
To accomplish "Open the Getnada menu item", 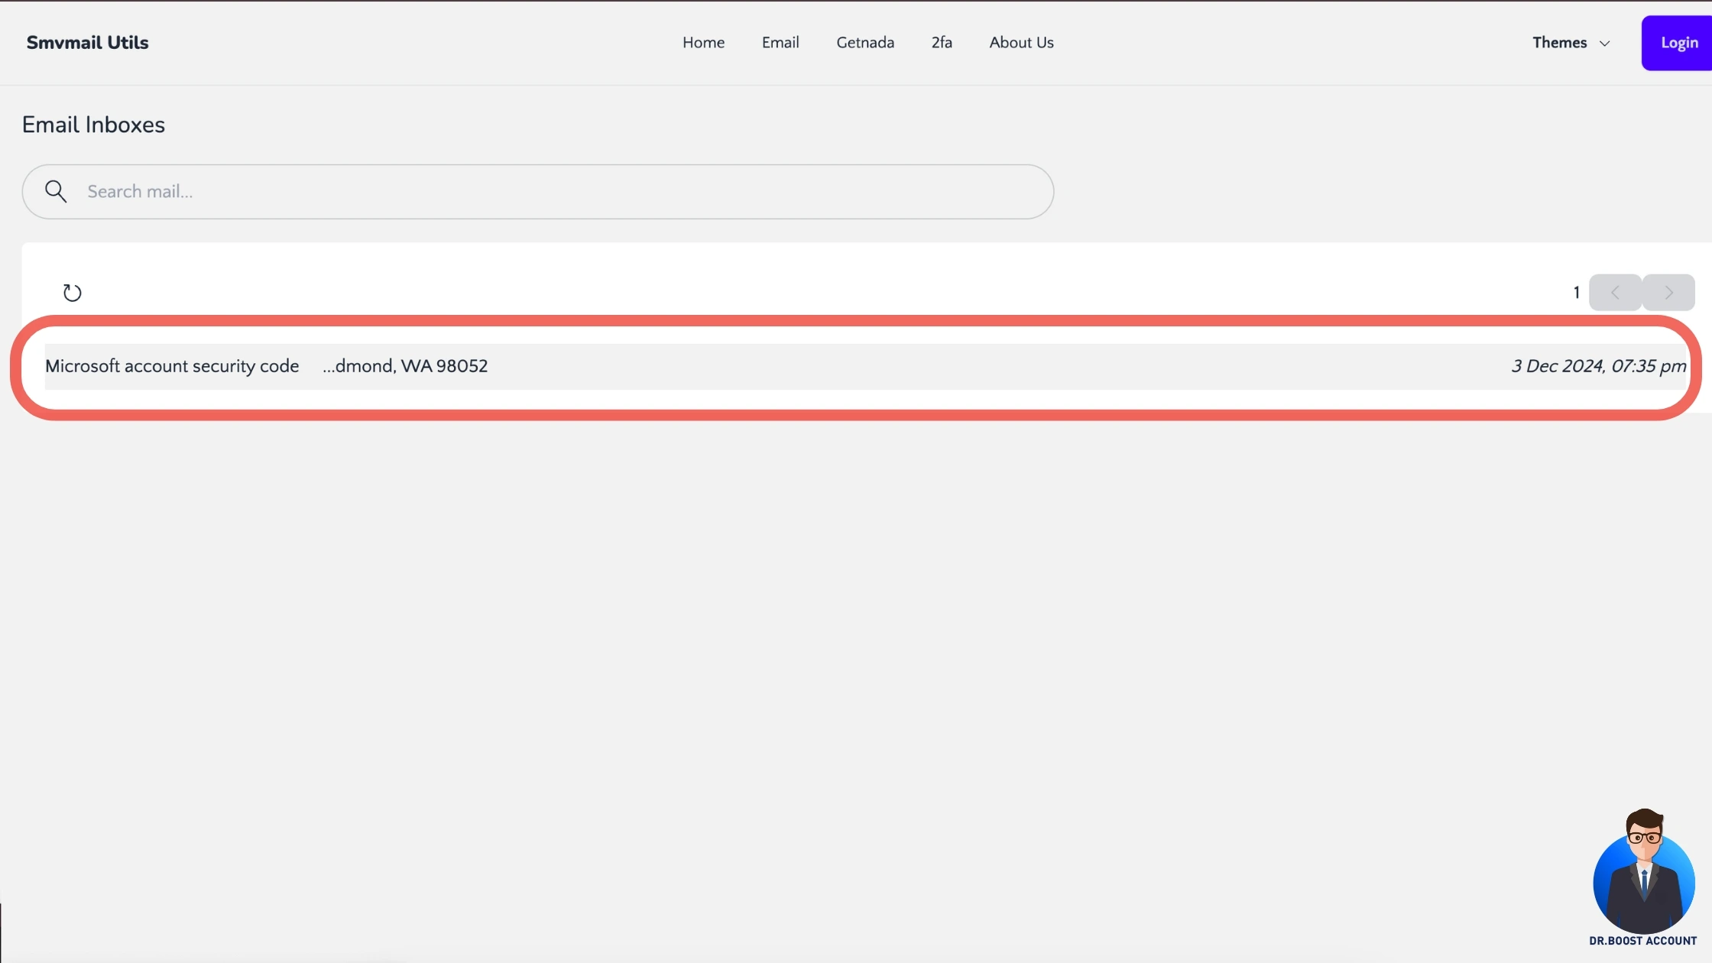I will coord(865,43).
